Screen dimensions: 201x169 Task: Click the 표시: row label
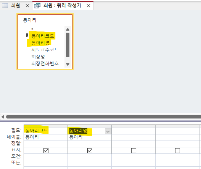(x=16, y=150)
